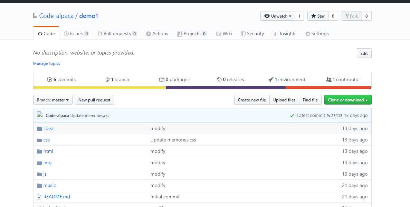Open the .idea folder link
Screen dimensions: 410x207
pyautogui.click(x=48, y=128)
